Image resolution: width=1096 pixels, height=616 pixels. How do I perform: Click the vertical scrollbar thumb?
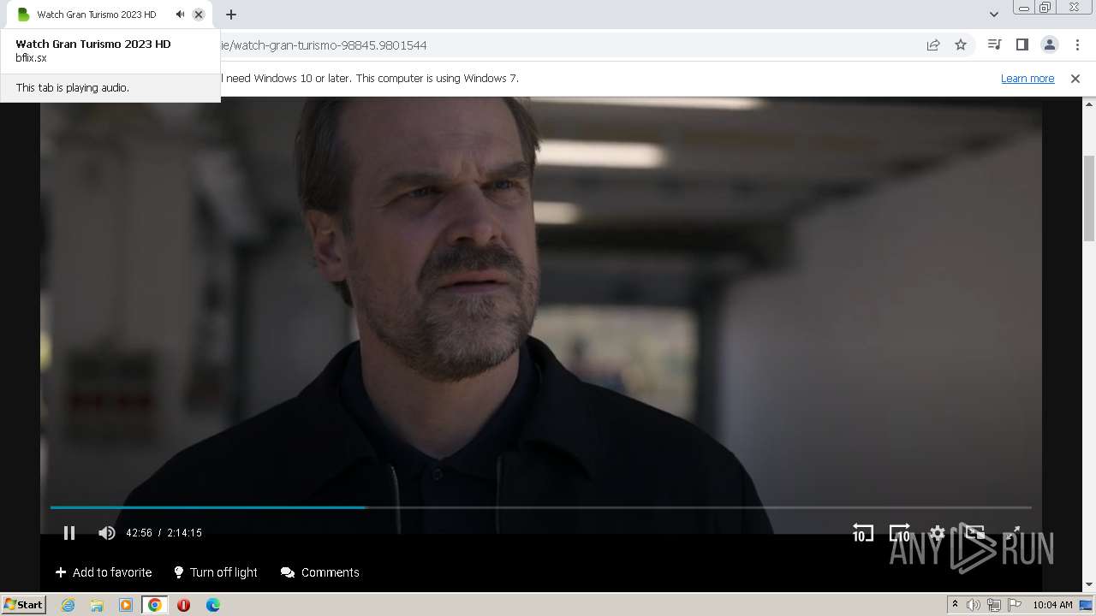(1089, 198)
